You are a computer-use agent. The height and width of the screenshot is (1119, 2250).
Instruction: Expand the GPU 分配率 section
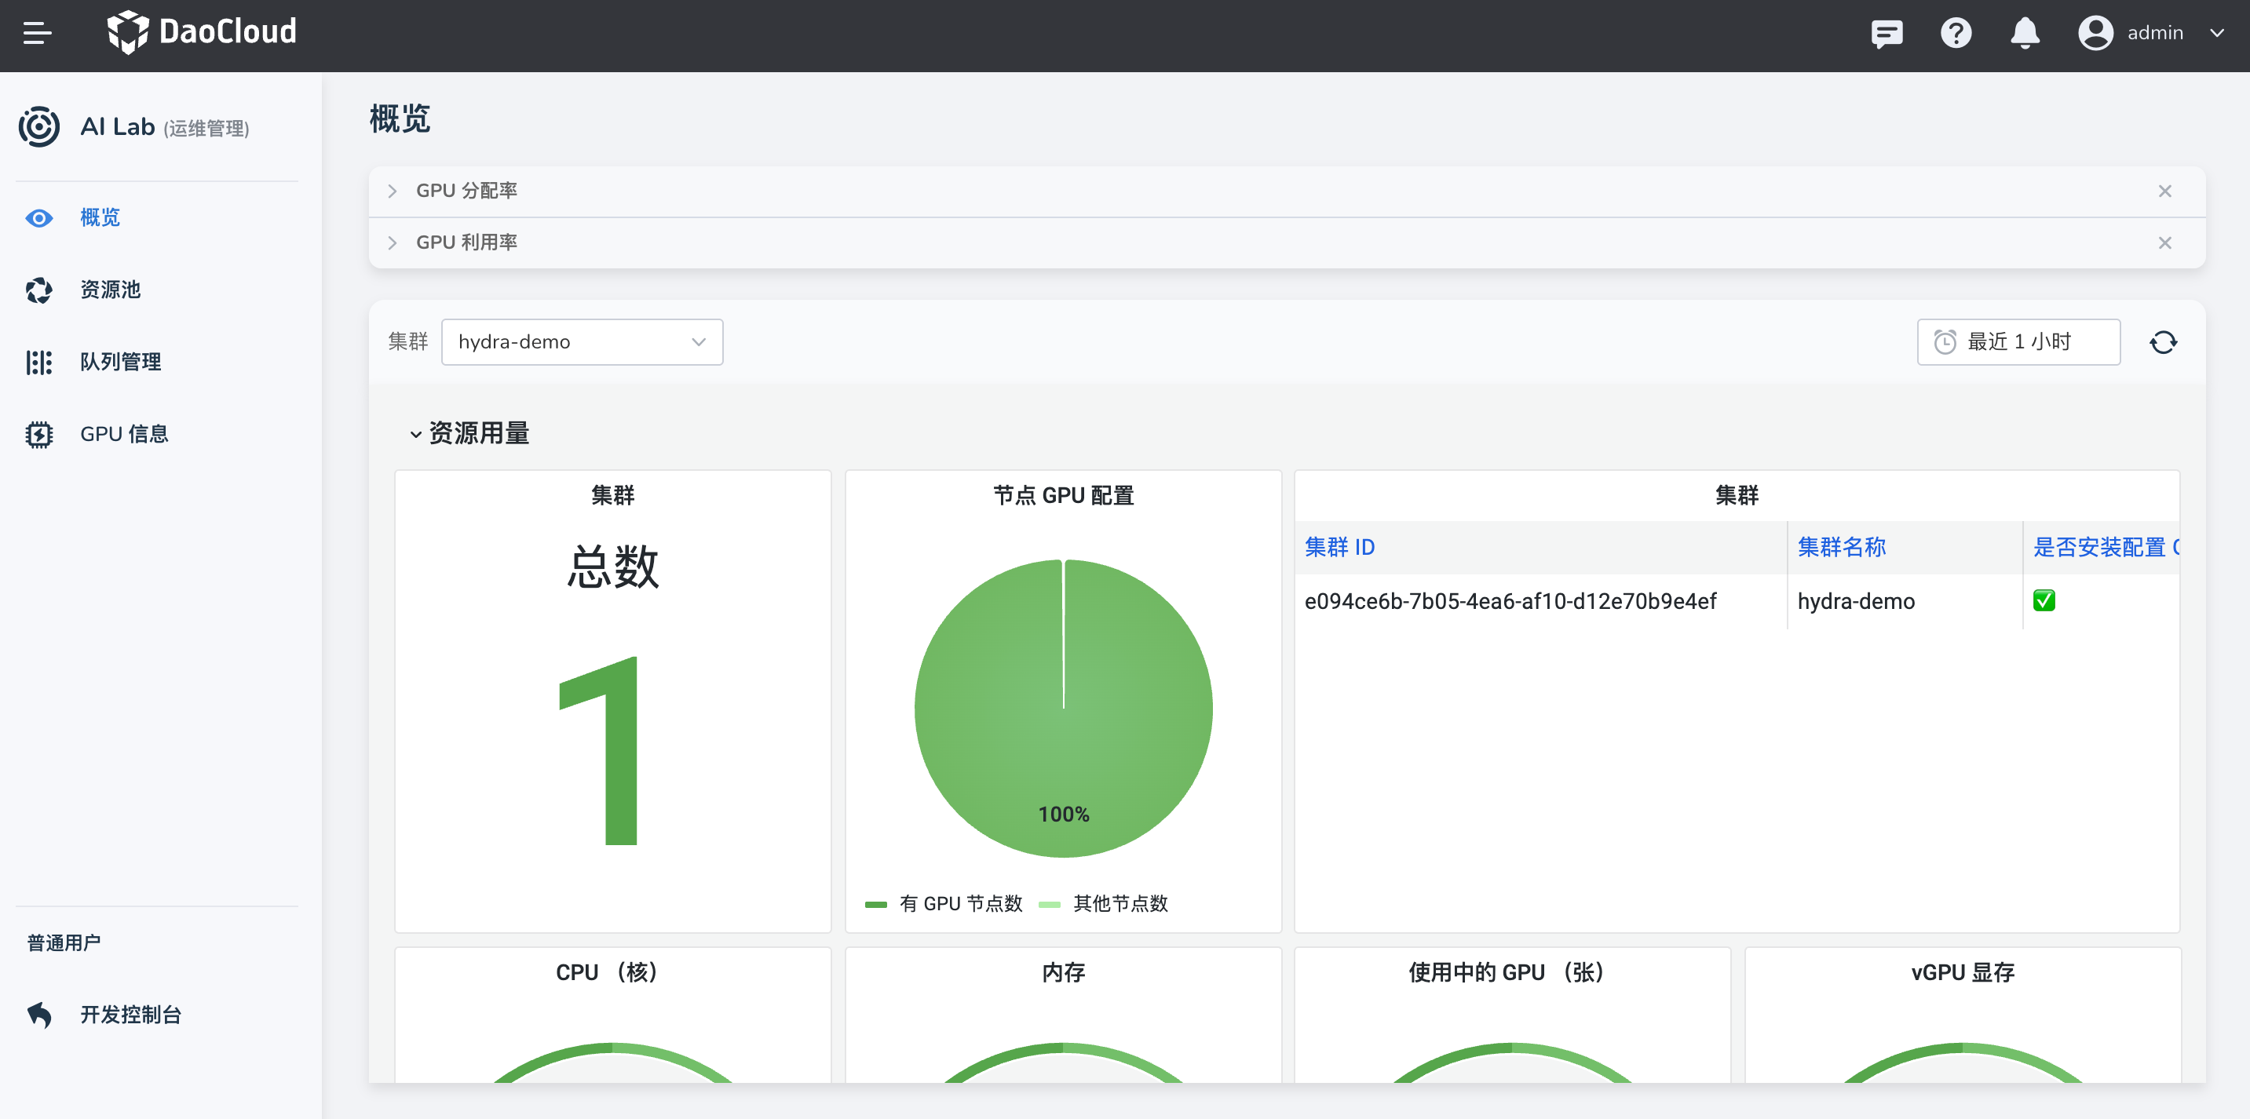[393, 190]
